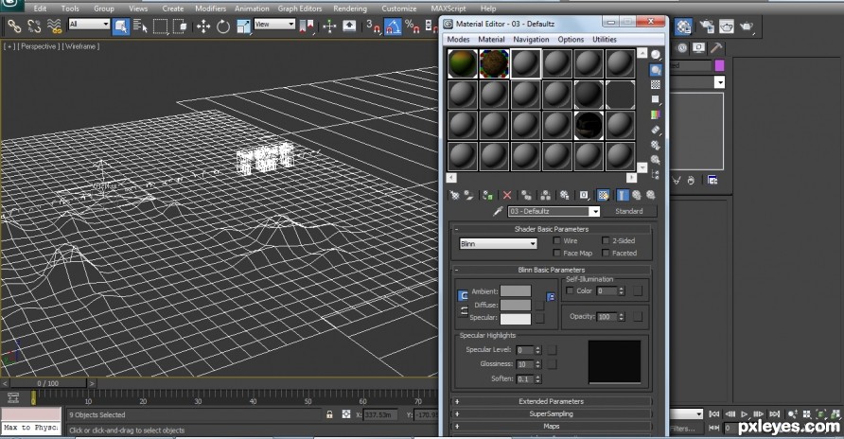Click the Standard material type button
The width and height of the screenshot is (844, 439).
click(628, 211)
